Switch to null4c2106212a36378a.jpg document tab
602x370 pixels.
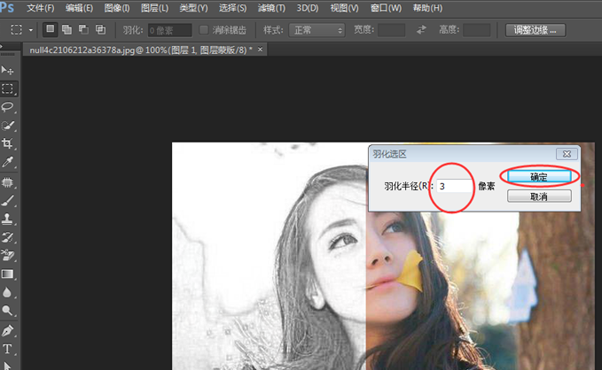(140, 50)
